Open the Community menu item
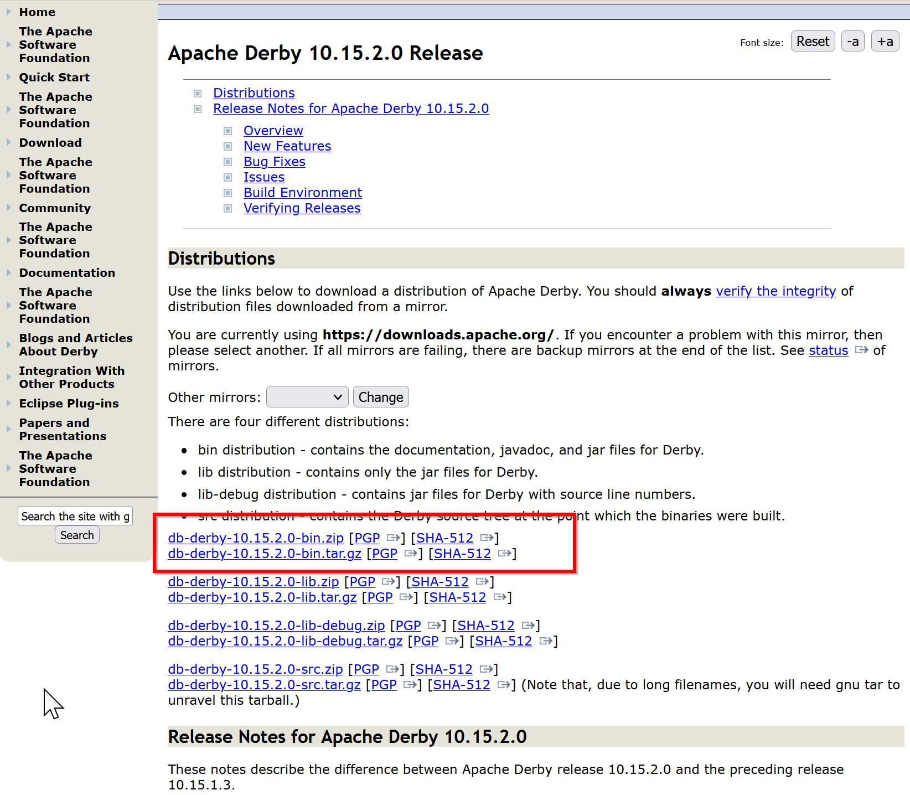The height and width of the screenshot is (795, 910). point(55,208)
